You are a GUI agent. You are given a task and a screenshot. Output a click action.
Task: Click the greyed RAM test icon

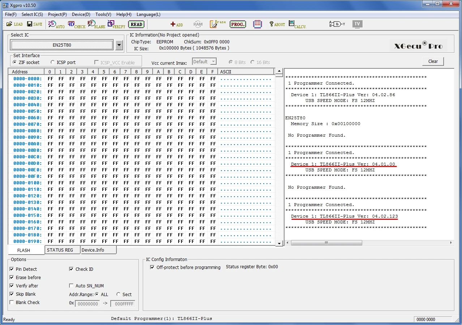pos(198,24)
